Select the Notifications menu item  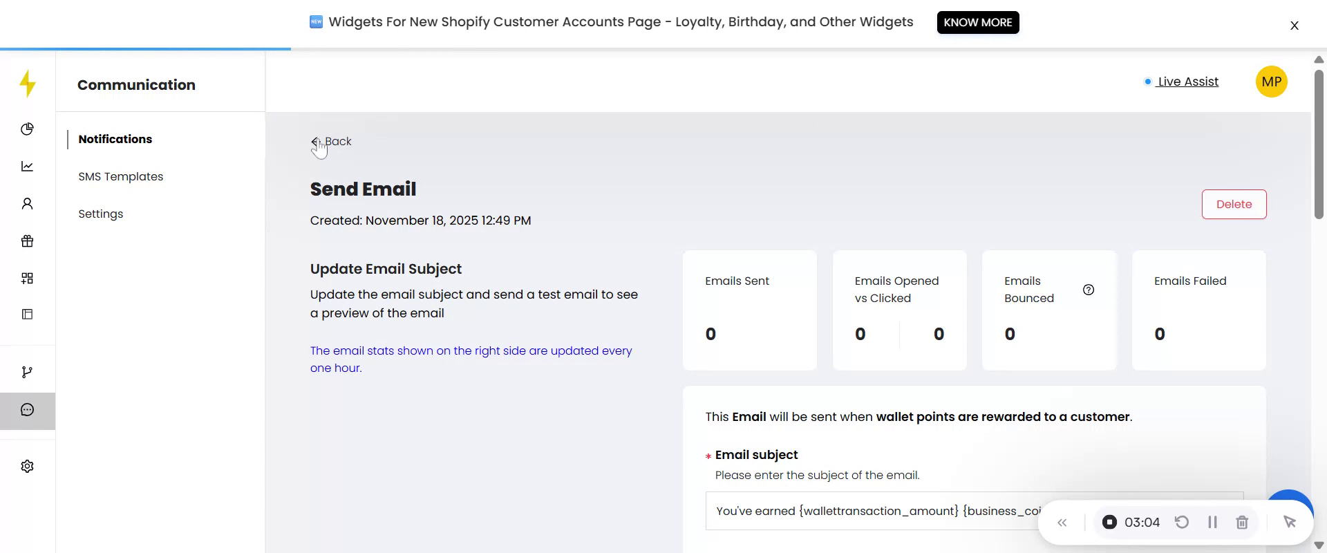[x=115, y=140]
